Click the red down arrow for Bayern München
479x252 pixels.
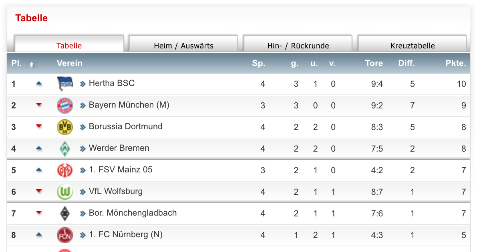pos(39,105)
